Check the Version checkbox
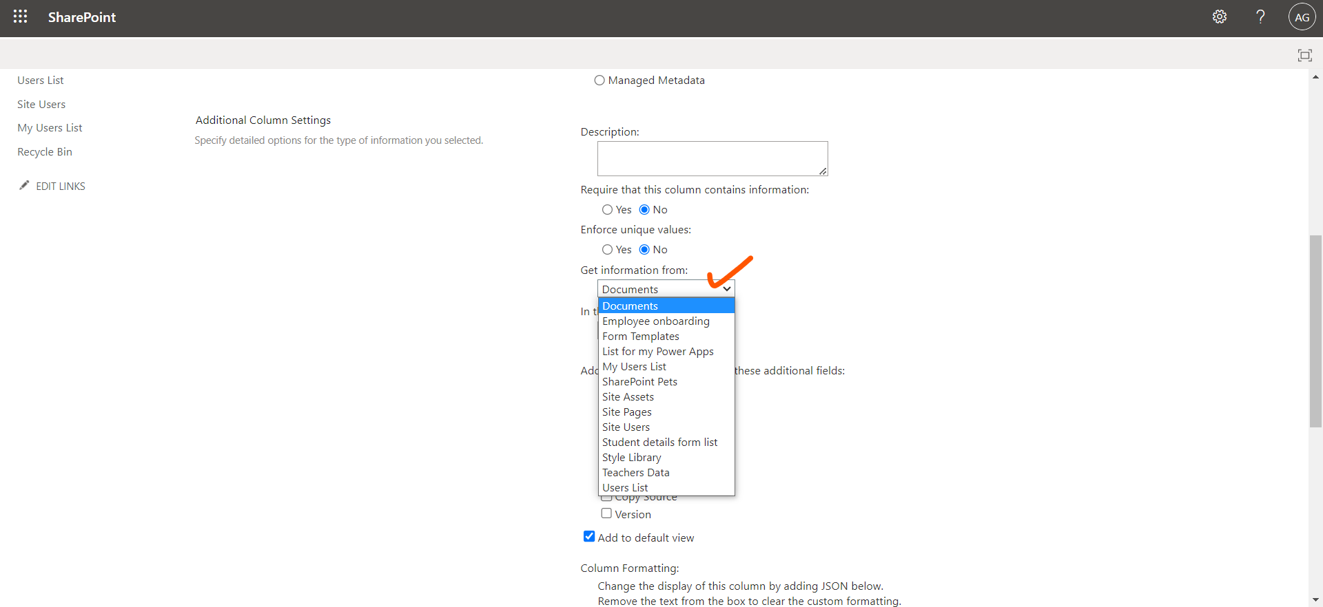 coord(606,513)
